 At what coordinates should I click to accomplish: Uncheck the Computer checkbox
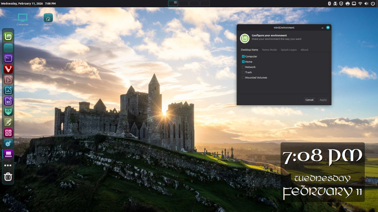coord(243,57)
